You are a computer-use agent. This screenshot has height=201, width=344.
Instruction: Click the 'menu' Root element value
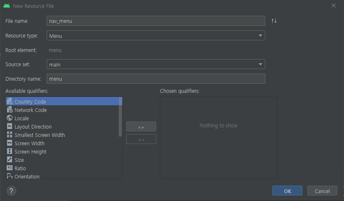pos(55,50)
